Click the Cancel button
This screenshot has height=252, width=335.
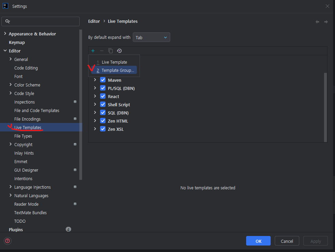(x=287, y=241)
